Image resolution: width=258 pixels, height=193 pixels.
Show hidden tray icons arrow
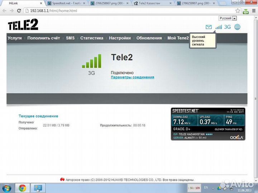(x=213, y=188)
